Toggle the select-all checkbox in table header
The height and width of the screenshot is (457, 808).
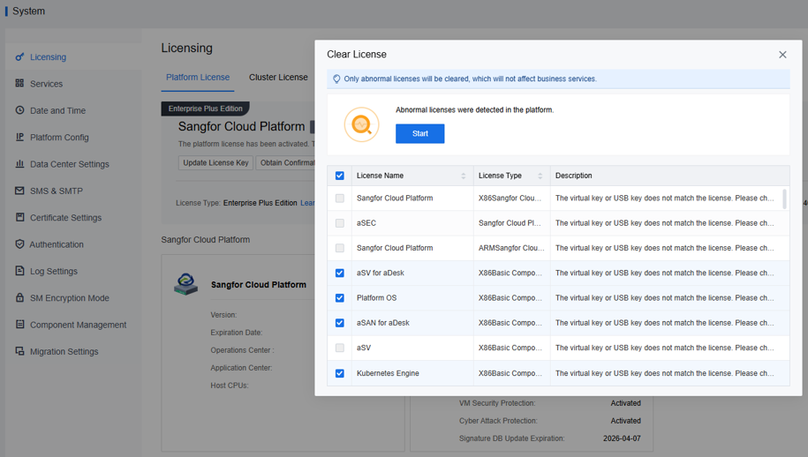pyautogui.click(x=340, y=176)
